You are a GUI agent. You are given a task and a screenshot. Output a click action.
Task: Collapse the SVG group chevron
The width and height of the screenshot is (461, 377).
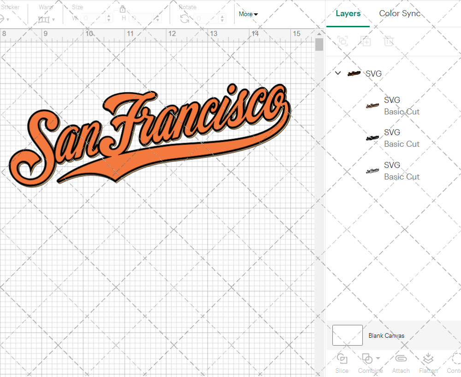pyautogui.click(x=338, y=73)
